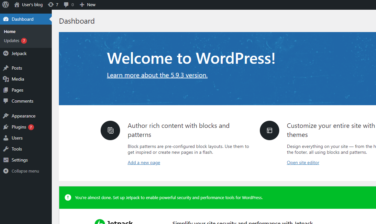Click the Design everything on your site description
The height and width of the screenshot is (224, 376).
click(x=331, y=150)
